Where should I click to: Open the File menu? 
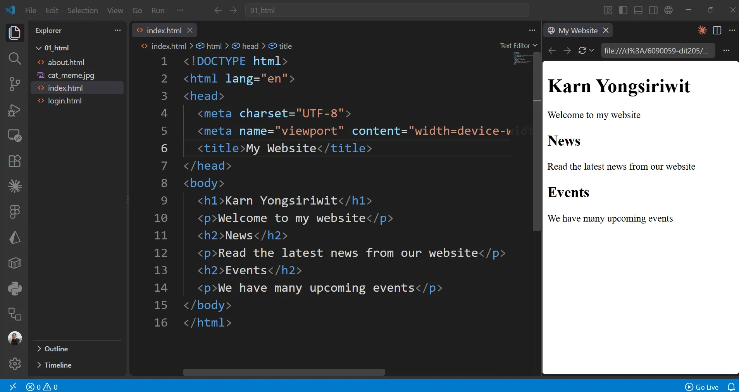click(x=31, y=10)
